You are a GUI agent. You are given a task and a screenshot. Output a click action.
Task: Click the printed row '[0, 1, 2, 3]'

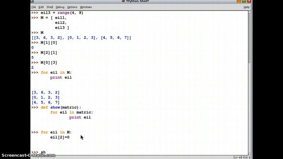(x=46, y=97)
